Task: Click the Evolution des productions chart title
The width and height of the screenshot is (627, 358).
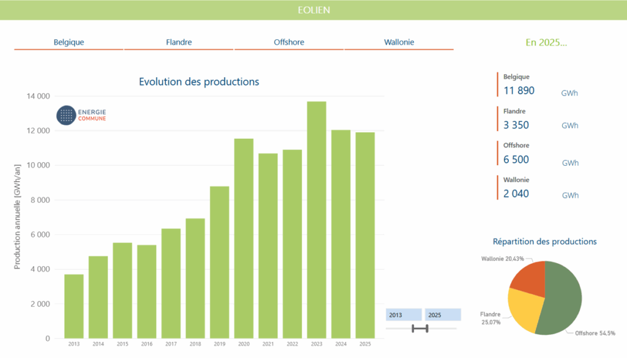Action: click(199, 82)
